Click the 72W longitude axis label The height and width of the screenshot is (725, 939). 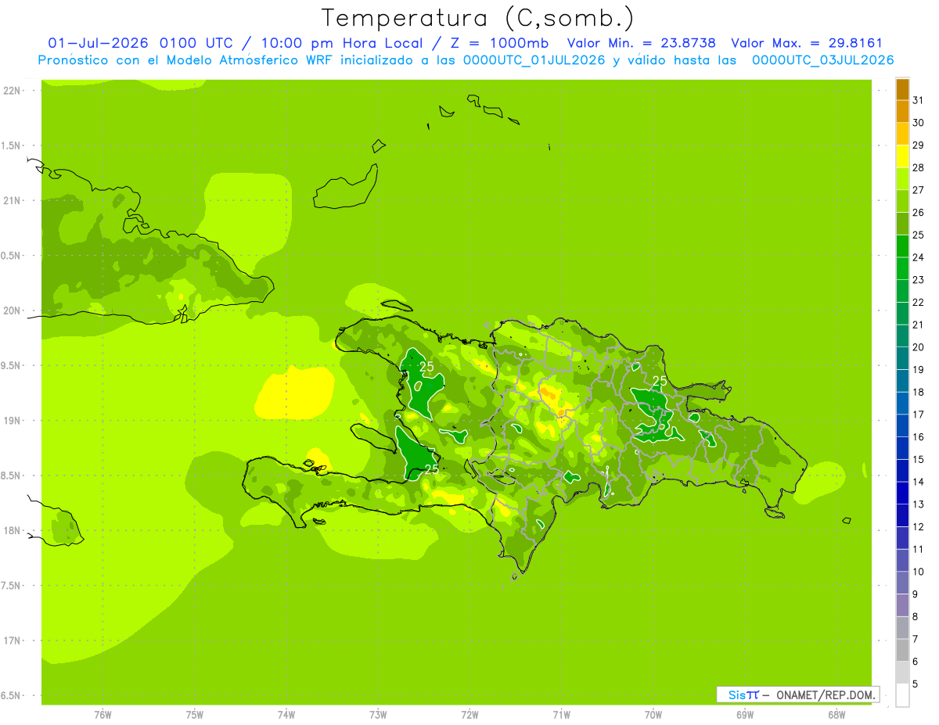coord(469,714)
